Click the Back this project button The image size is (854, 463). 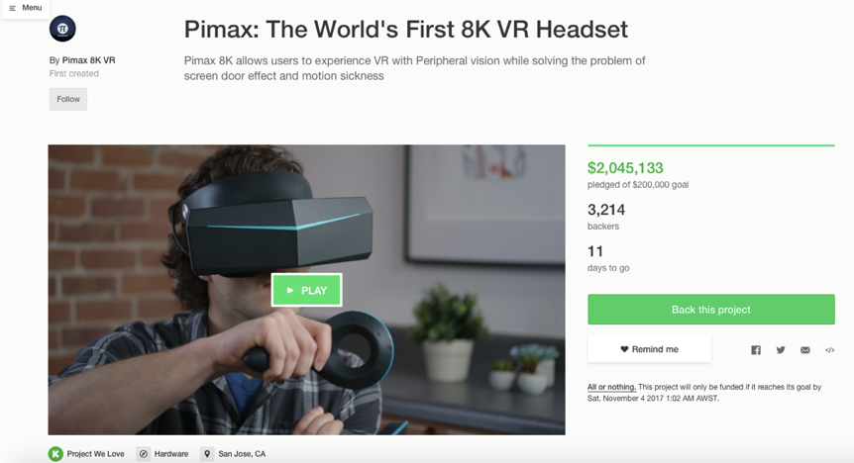tap(710, 309)
